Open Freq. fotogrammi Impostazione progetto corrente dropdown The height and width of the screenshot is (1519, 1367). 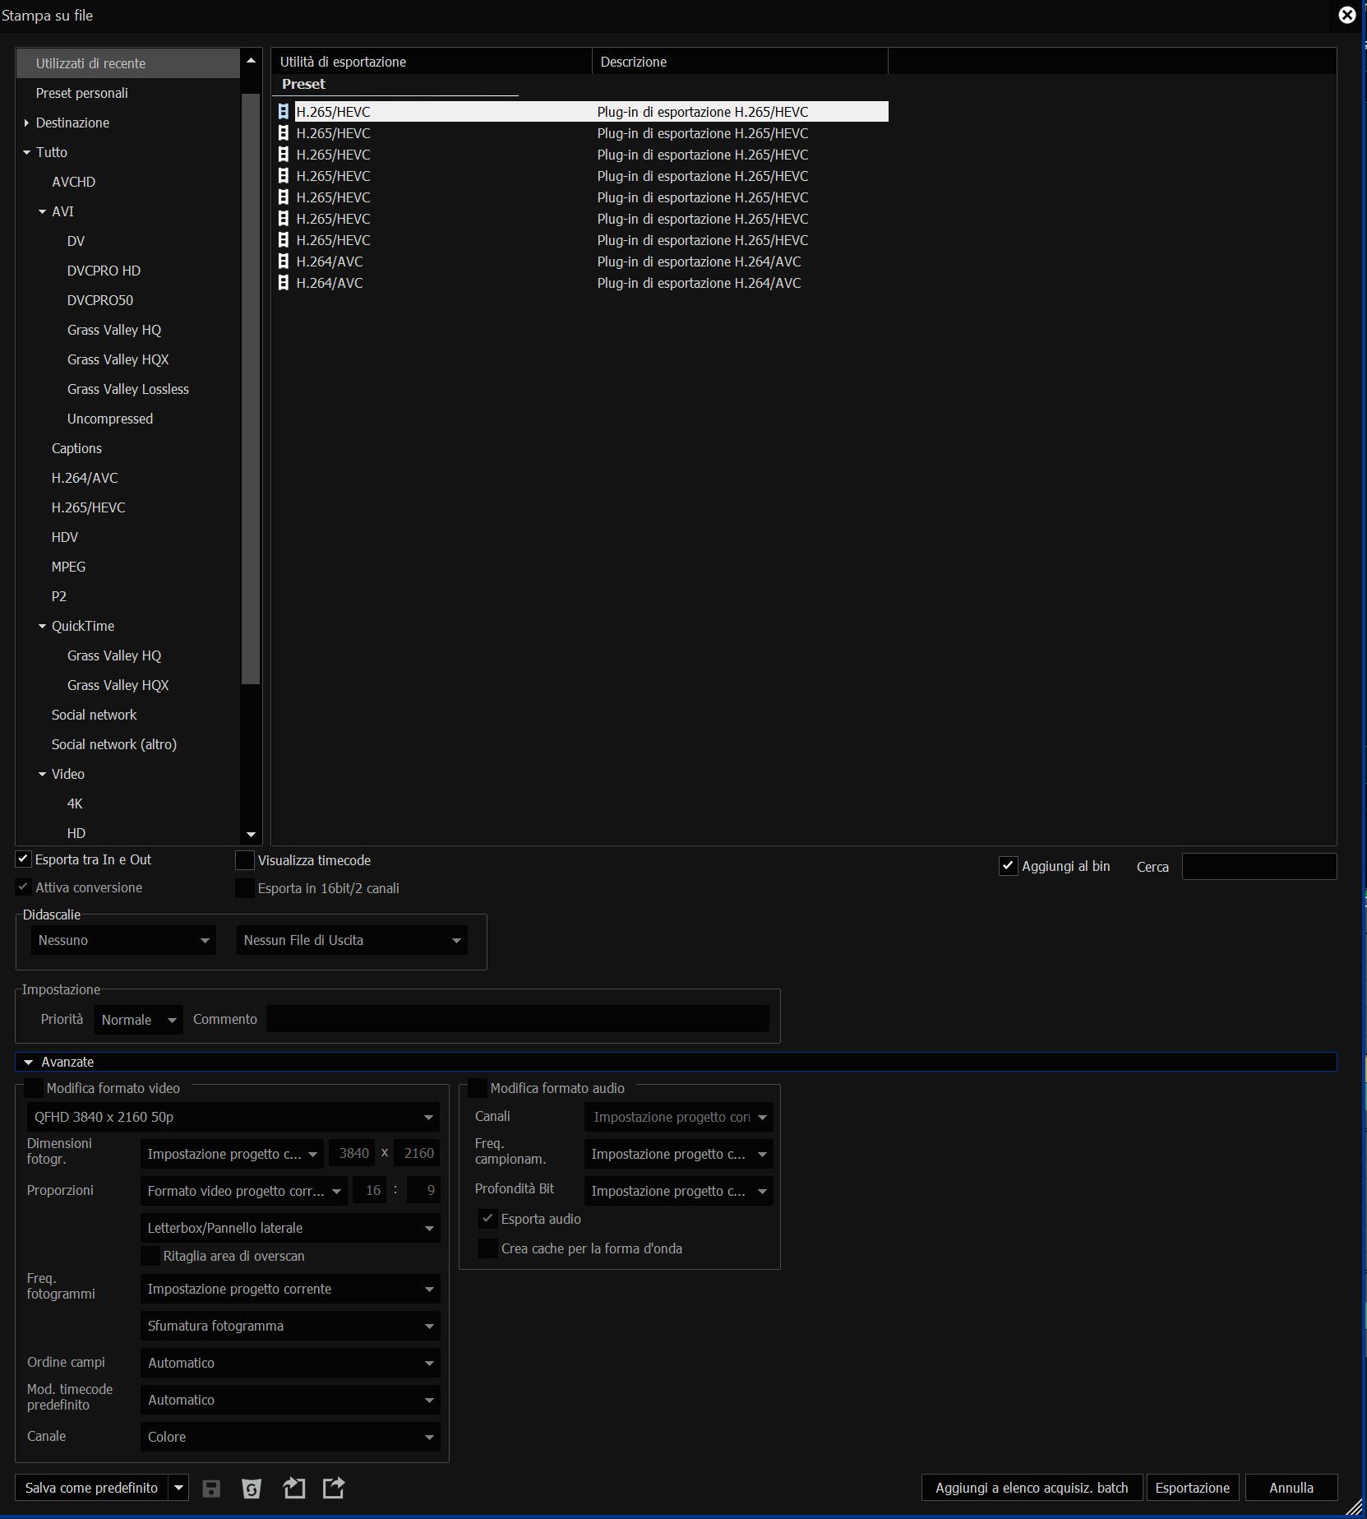pos(290,1289)
